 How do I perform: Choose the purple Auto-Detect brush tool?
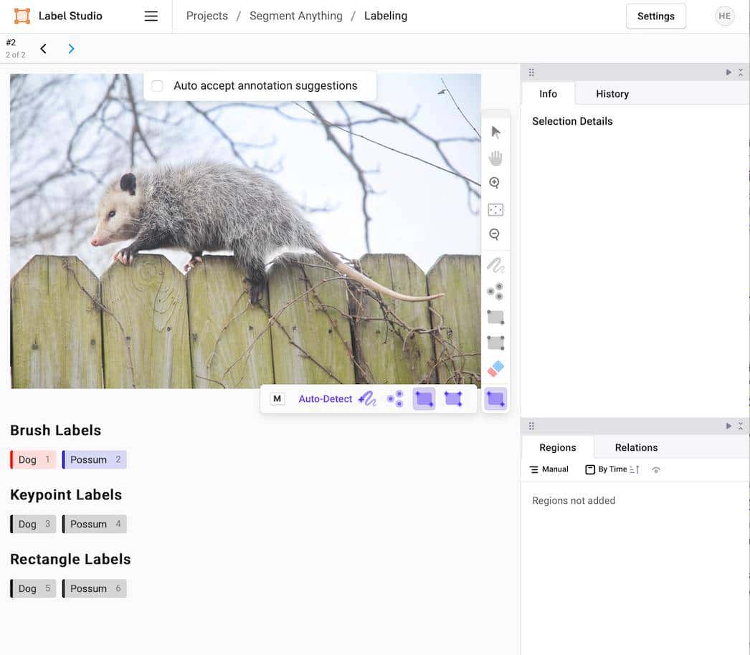(x=367, y=399)
